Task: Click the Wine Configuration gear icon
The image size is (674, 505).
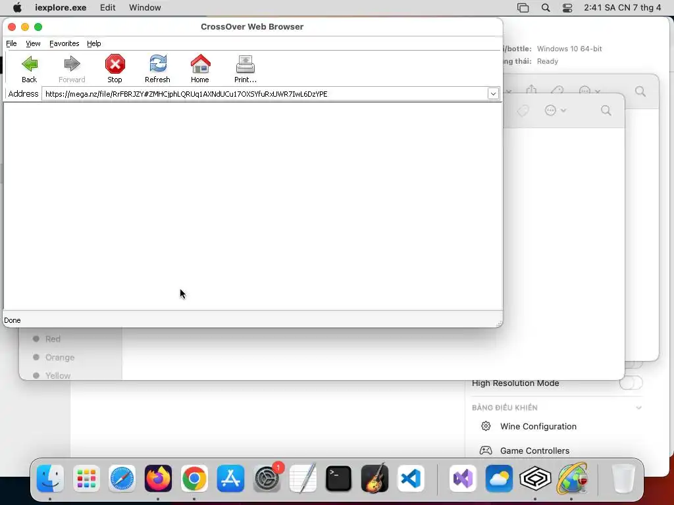Action: (486, 426)
